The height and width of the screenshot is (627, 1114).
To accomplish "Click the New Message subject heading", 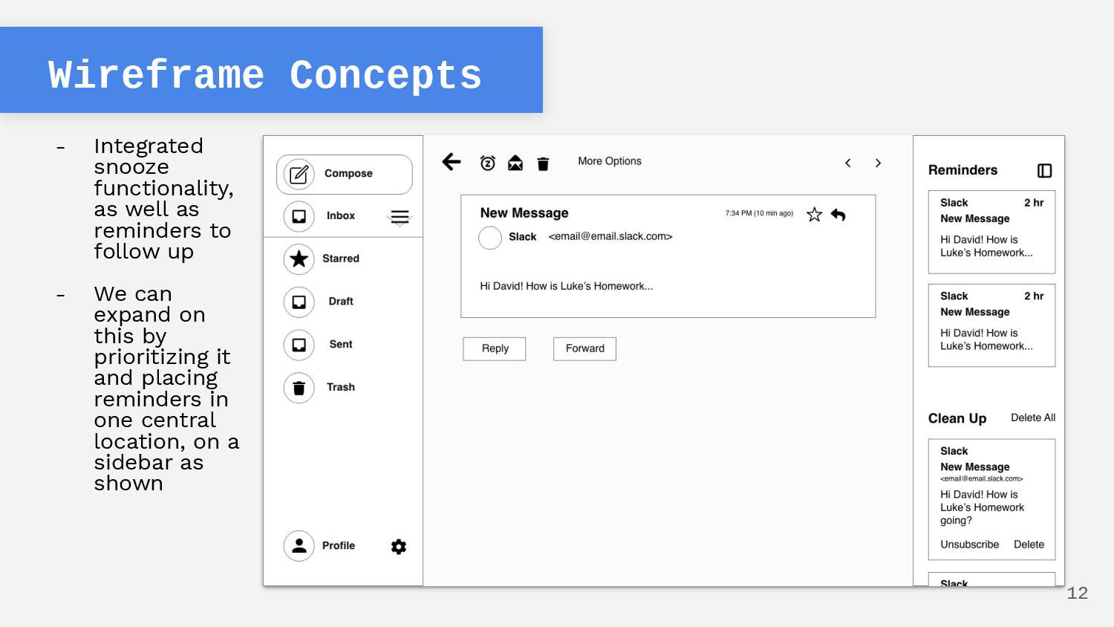I will tap(524, 213).
